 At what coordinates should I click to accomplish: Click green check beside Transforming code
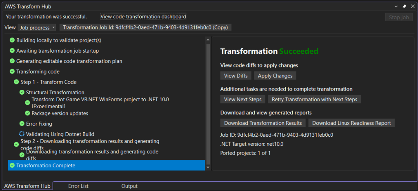click(12, 71)
